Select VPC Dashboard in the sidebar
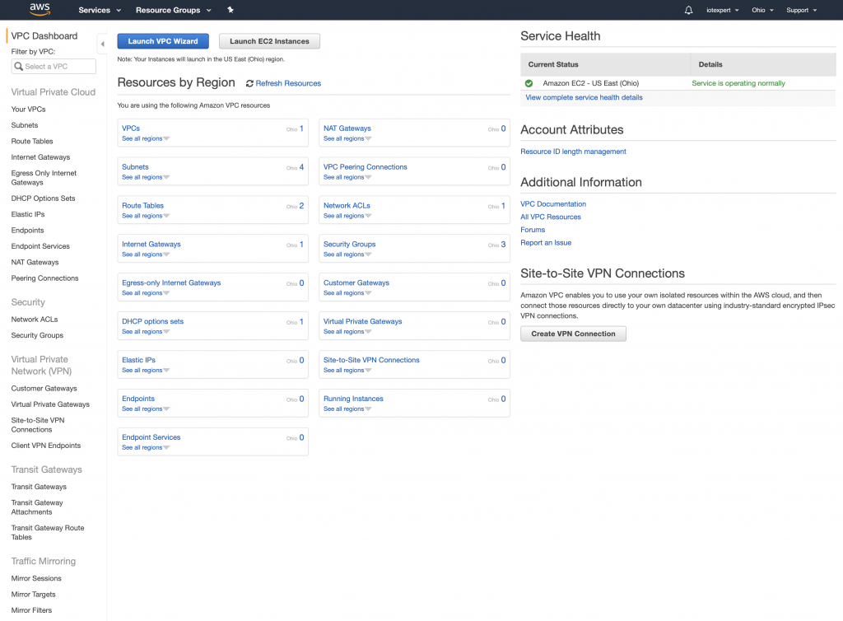Image resolution: width=843 pixels, height=621 pixels. coord(44,36)
